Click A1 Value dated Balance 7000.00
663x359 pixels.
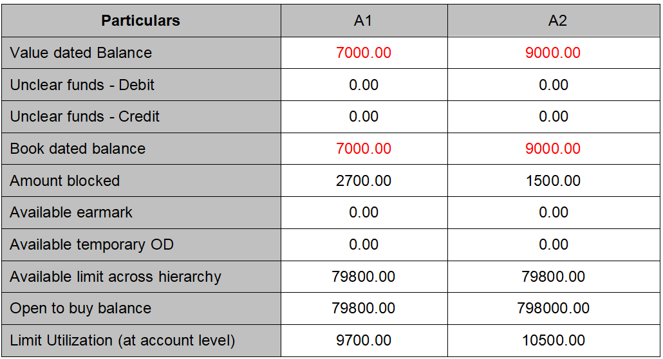point(363,53)
